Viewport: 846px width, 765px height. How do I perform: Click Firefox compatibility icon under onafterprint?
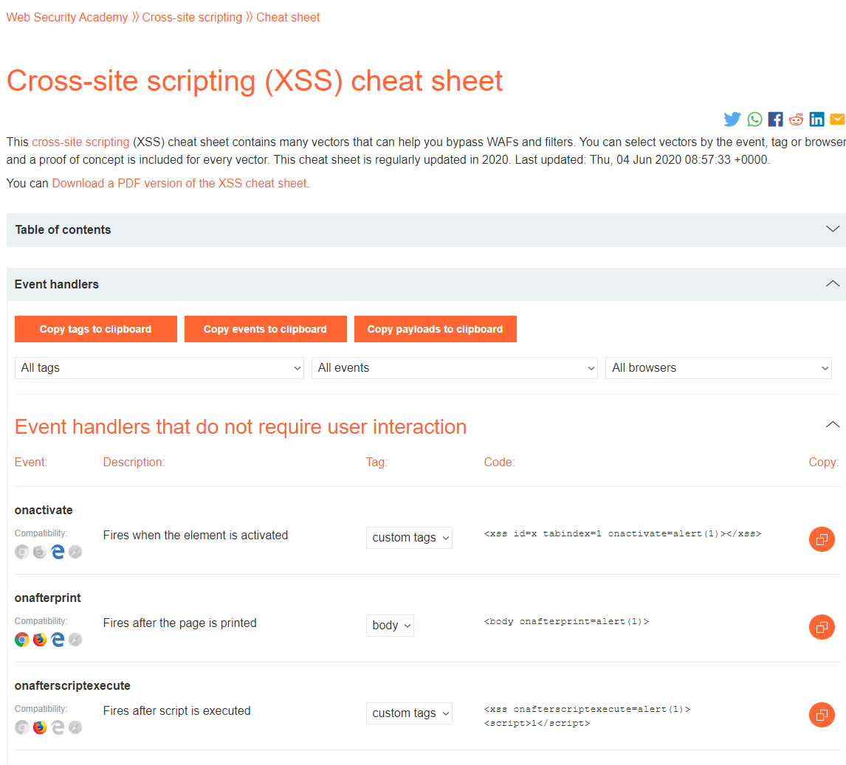[40, 640]
